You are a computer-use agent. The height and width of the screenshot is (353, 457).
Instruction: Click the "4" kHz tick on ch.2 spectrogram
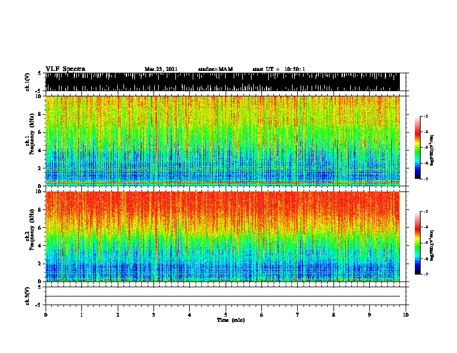pos(40,246)
